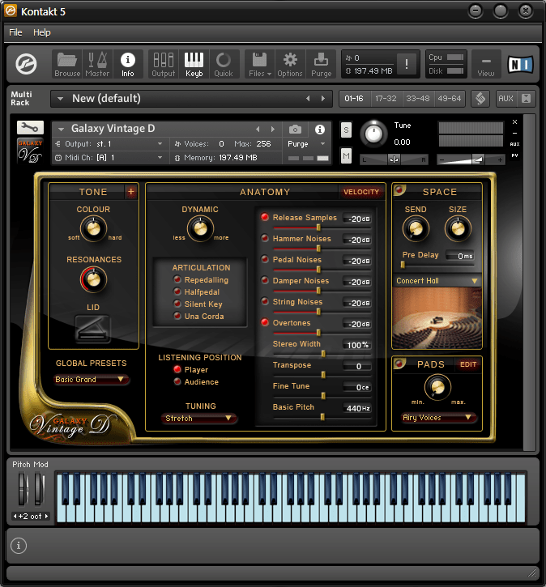Screen dimensions: 546x587
Task: Click the Tune knob
Action: 373,134
